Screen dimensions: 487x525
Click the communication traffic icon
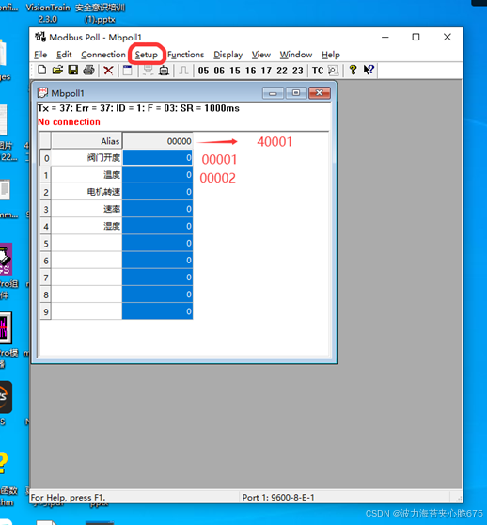click(333, 71)
